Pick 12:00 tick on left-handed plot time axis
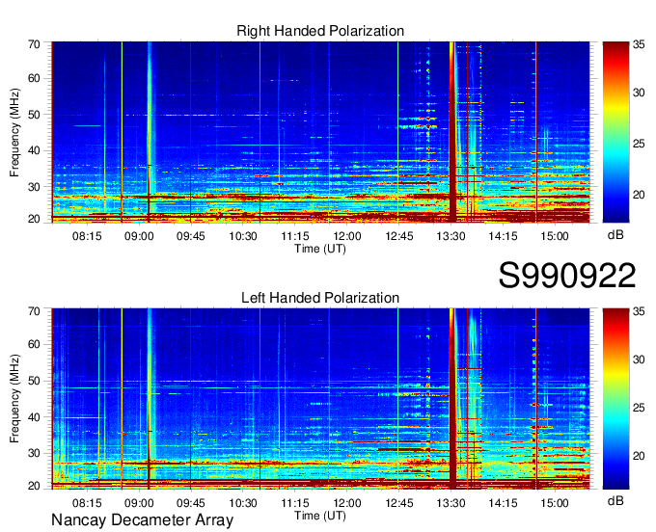Image resolution: width=656 pixels, height=532 pixels. click(x=347, y=503)
